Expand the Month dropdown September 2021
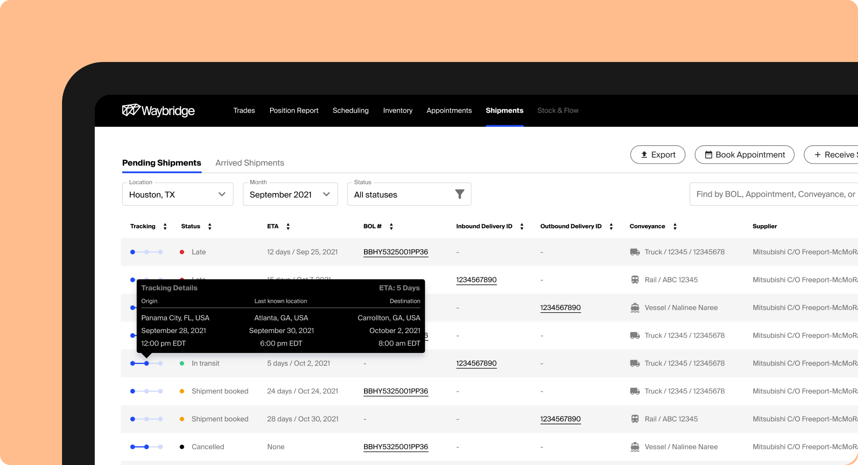858x465 pixels. pos(290,194)
